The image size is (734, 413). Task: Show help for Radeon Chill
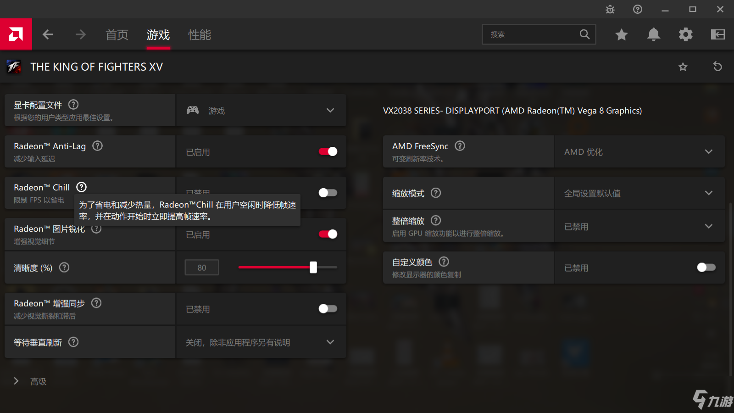(81, 187)
